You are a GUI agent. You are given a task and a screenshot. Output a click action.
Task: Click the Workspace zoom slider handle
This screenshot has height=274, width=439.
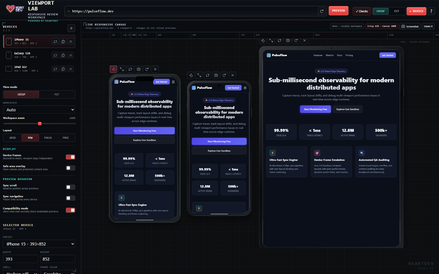pyautogui.click(x=40, y=124)
